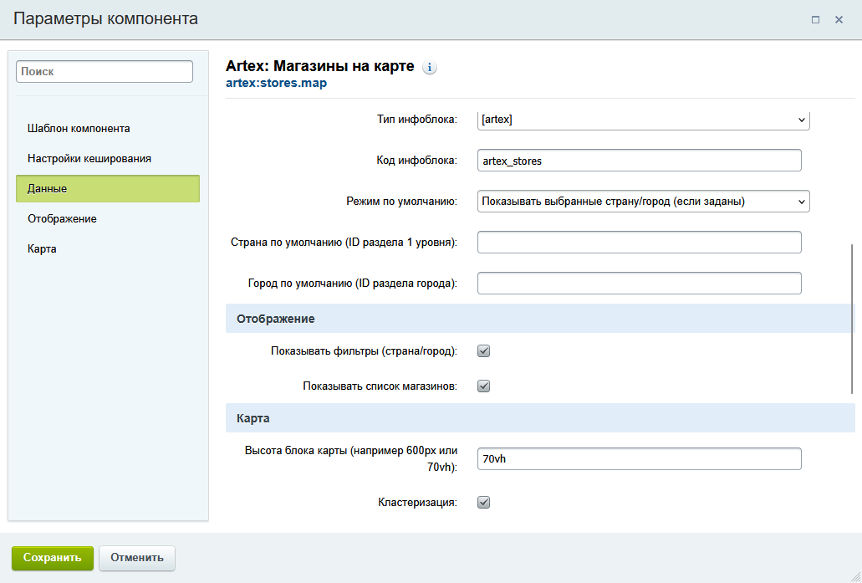Click the 'Artex: Магазины на карте' title

320,66
